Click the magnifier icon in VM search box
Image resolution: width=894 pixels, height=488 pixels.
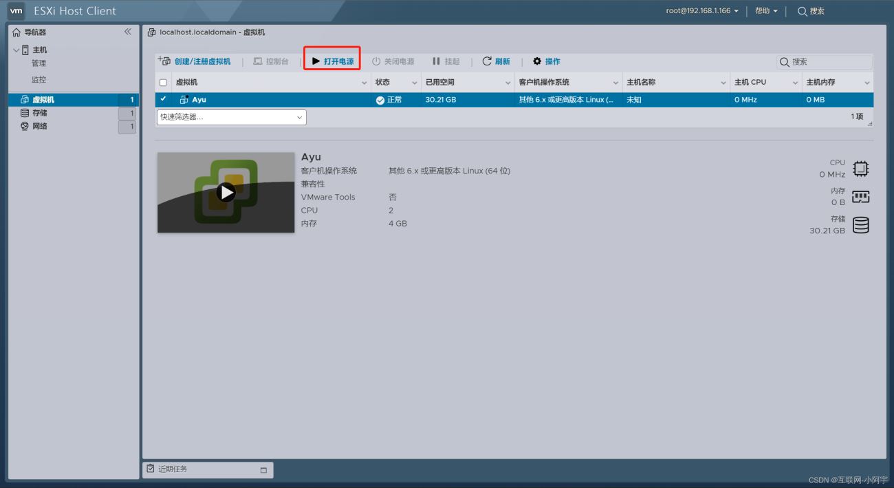(x=785, y=62)
